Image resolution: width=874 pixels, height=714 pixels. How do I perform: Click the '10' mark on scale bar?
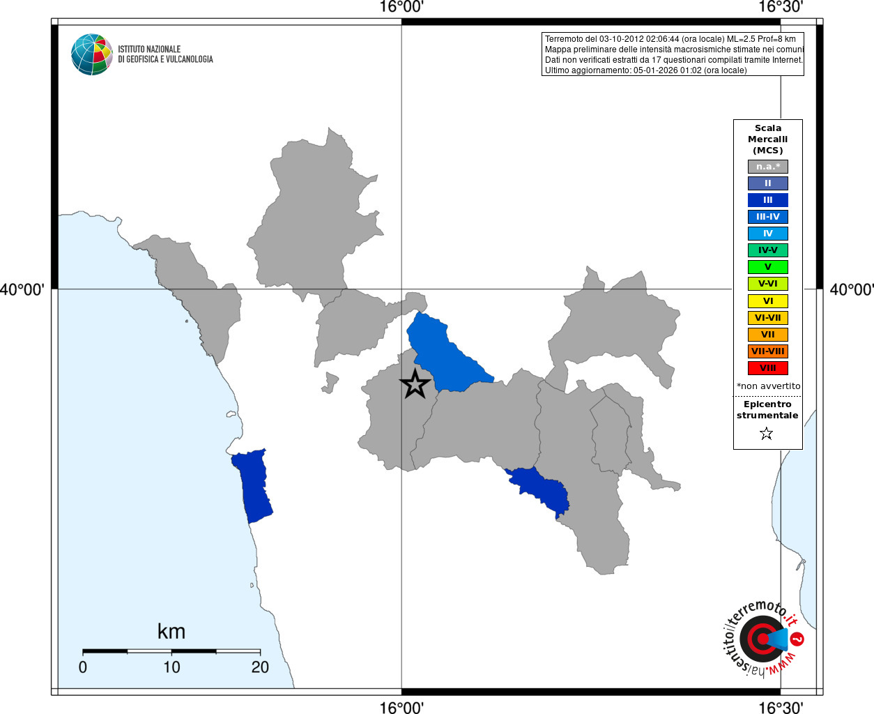tap(171, 667)
